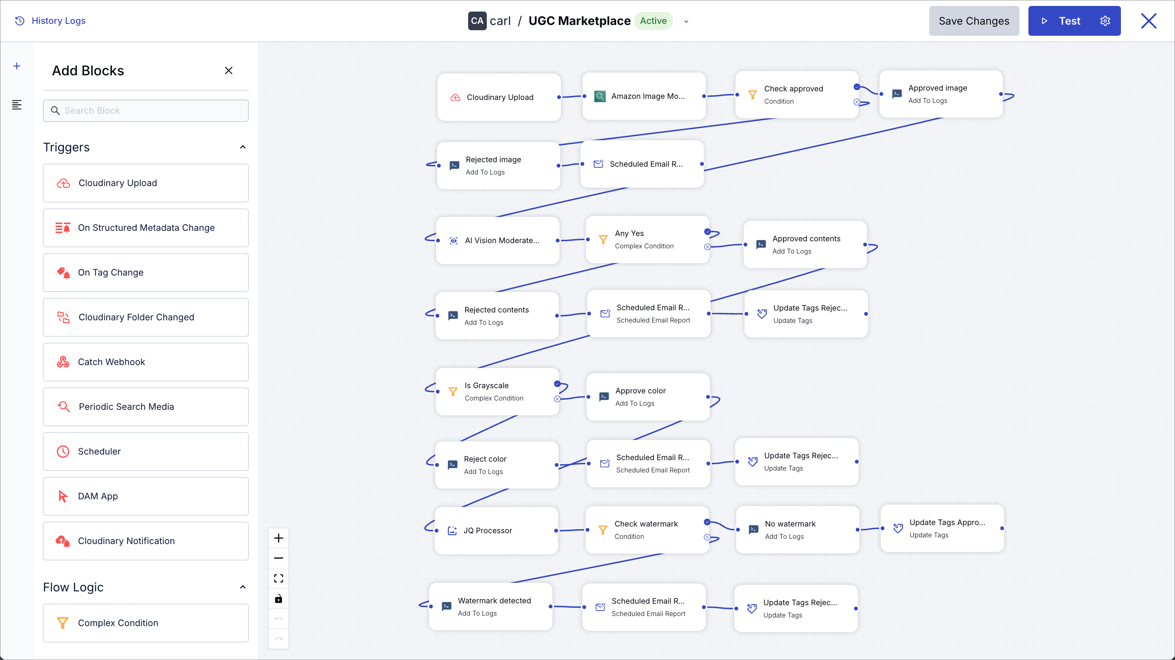Viewport: 1175px width, 660px height.
Task: Select DAM App trigger
Action: pyautogui.click(x=145, y=496)
